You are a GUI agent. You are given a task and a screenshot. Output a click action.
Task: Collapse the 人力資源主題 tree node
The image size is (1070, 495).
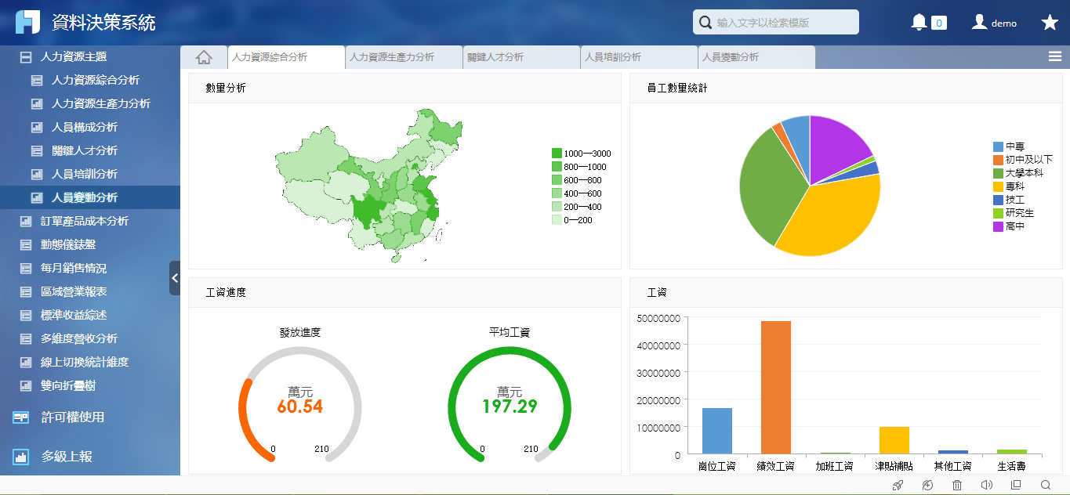tap(26, 57)
